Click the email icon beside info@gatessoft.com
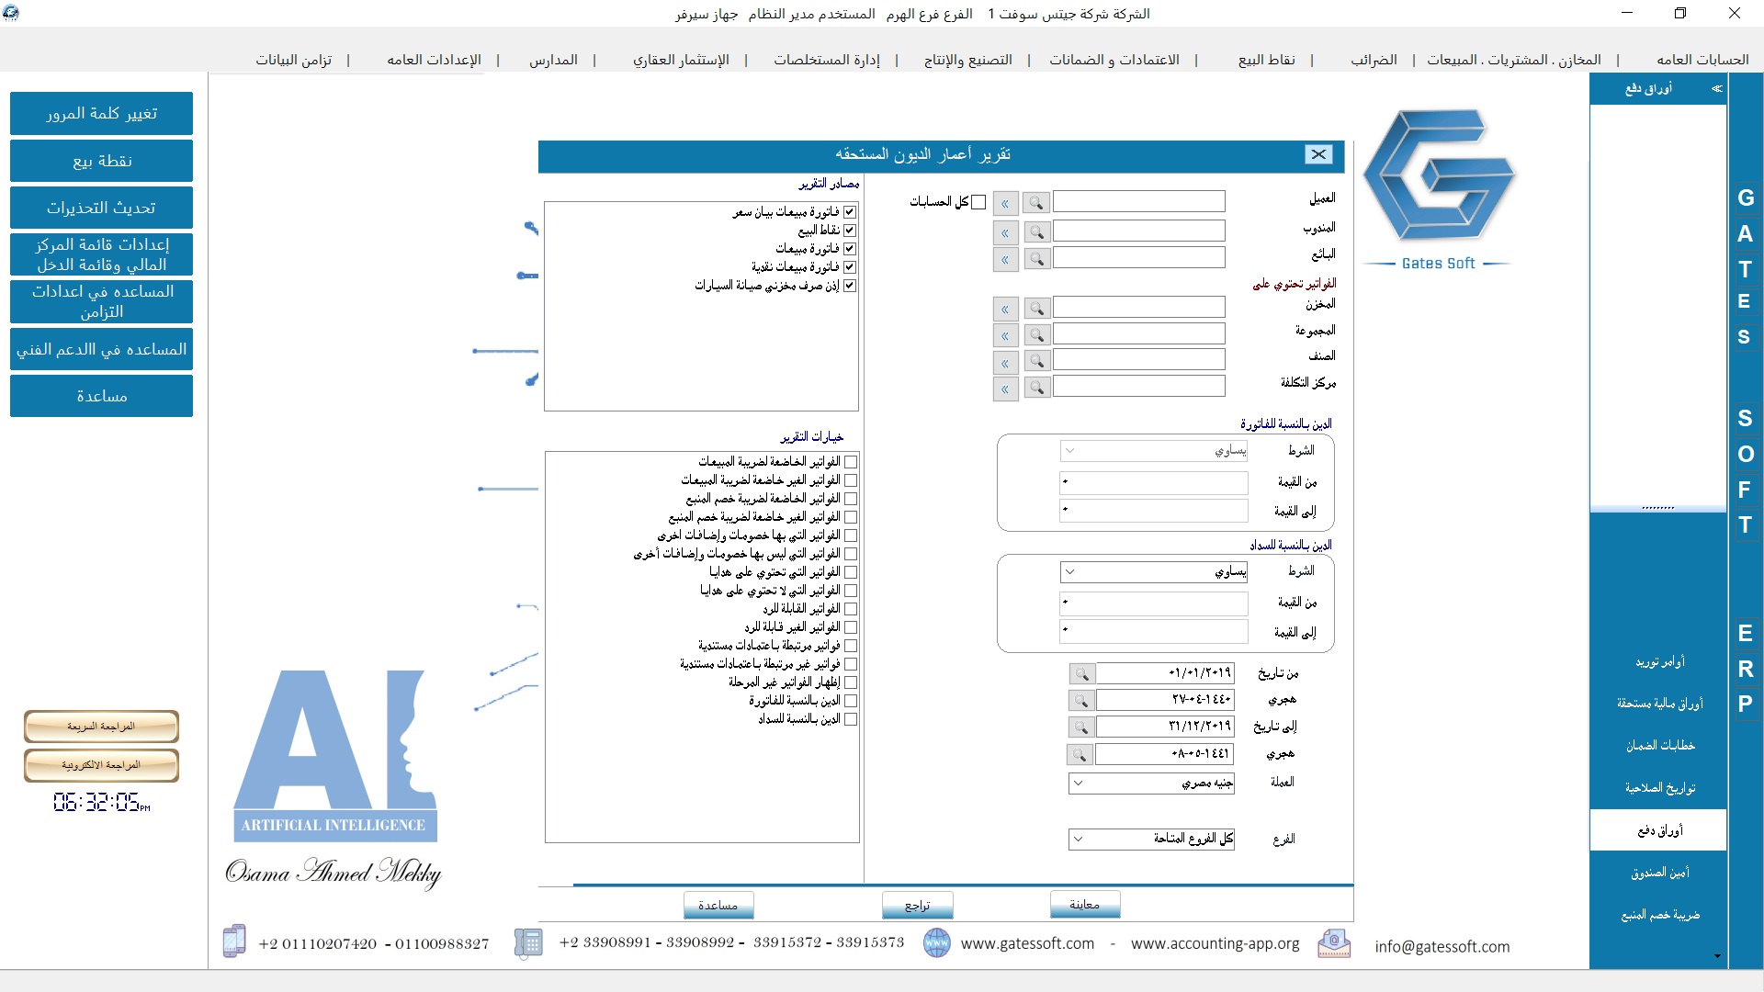 (x=1334, y=943)
